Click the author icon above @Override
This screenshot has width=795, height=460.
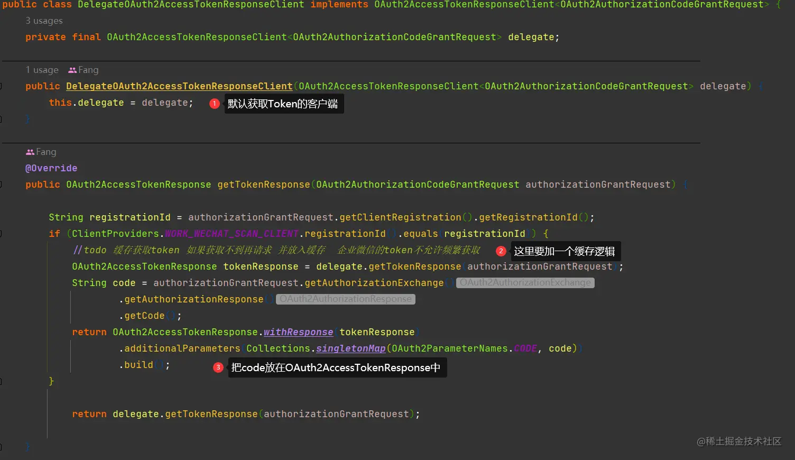(30, 152)
